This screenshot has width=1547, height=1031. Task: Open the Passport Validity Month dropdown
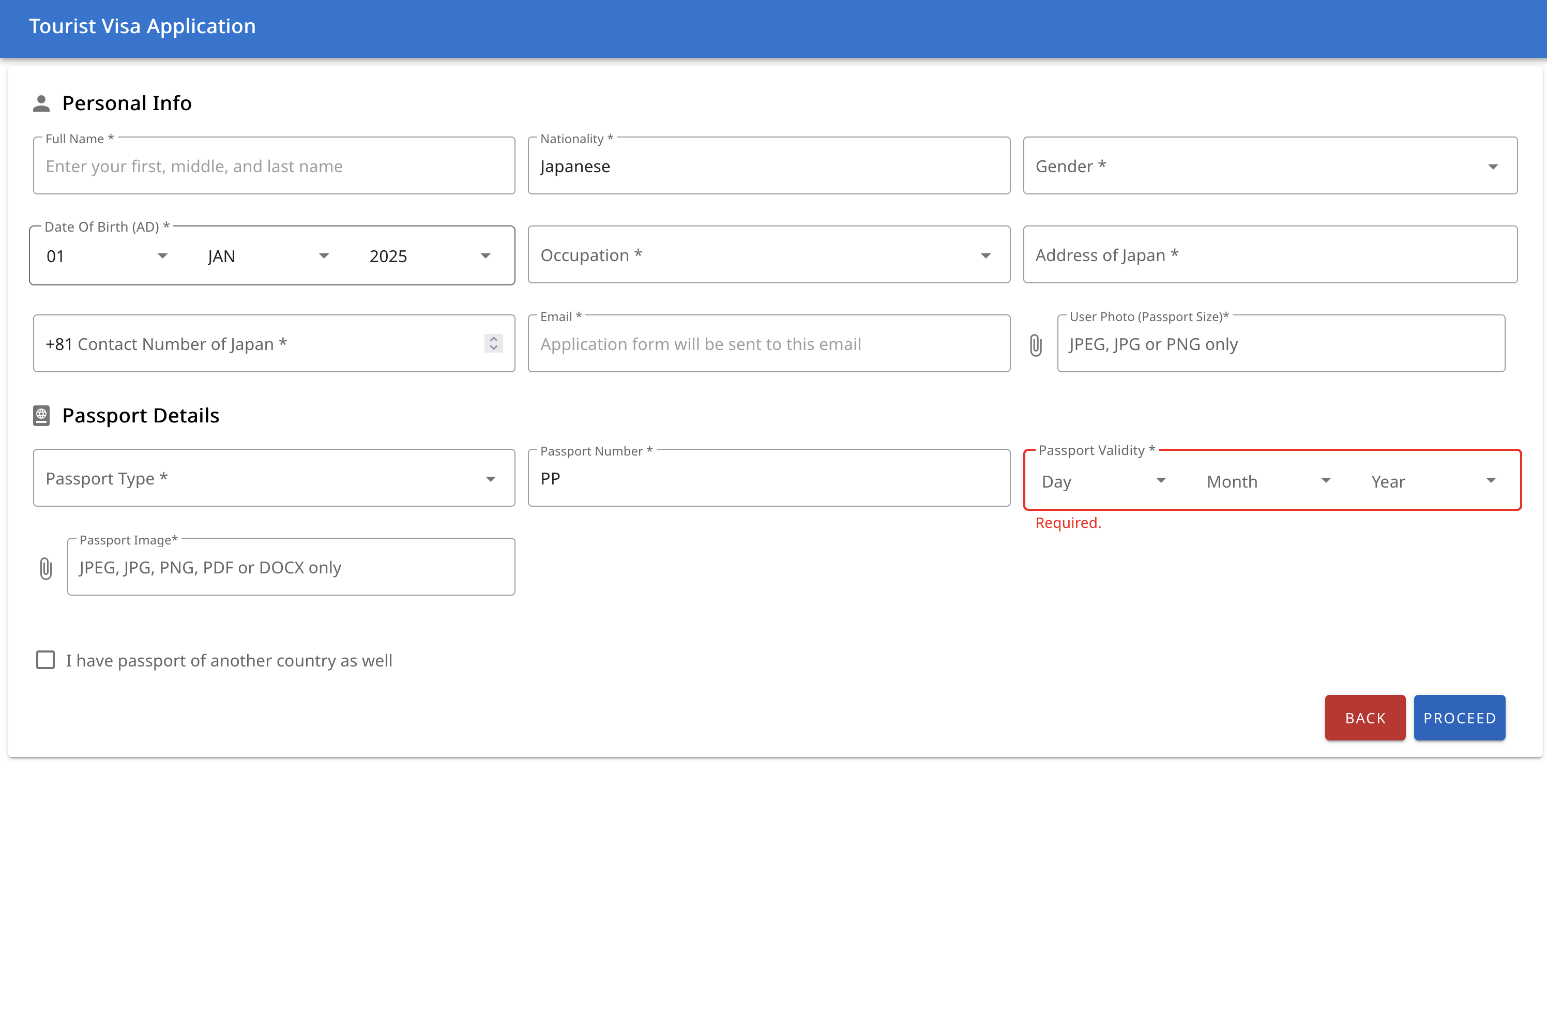(1268, 481)
